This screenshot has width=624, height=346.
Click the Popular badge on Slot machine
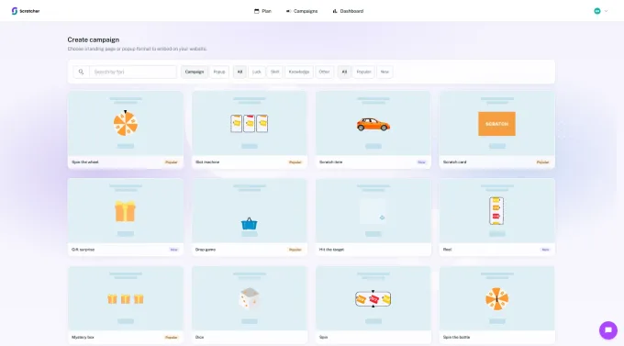click(x=295, y=162)
